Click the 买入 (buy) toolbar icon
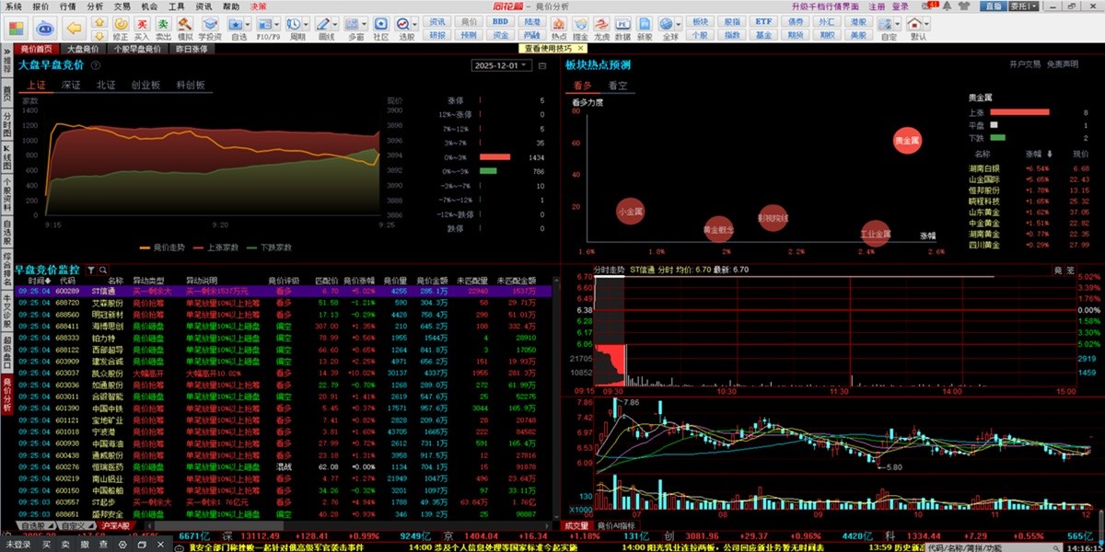This screenshot has height=552, width=1105. (142, 26)
